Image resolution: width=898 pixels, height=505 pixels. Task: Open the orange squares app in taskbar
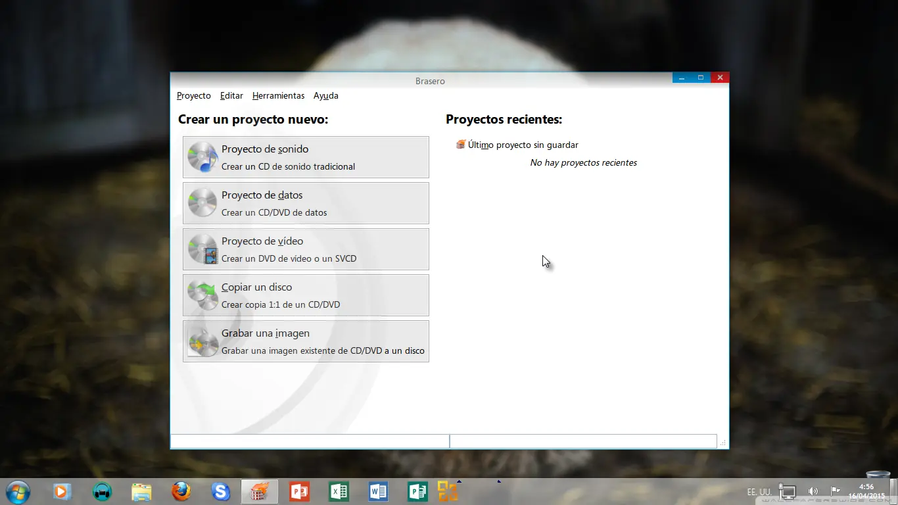448,491
